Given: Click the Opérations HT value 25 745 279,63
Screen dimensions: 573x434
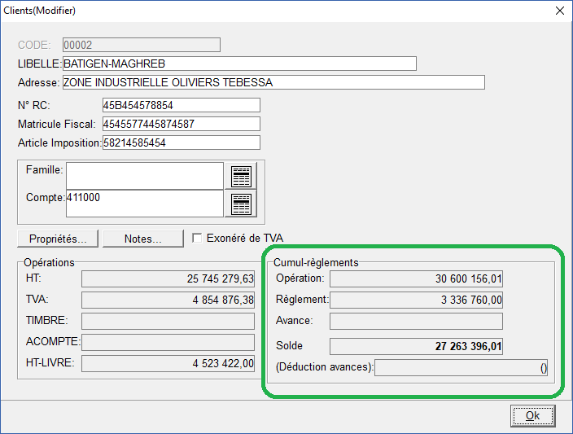Looking at the screenshot, I should click(168, 279).
